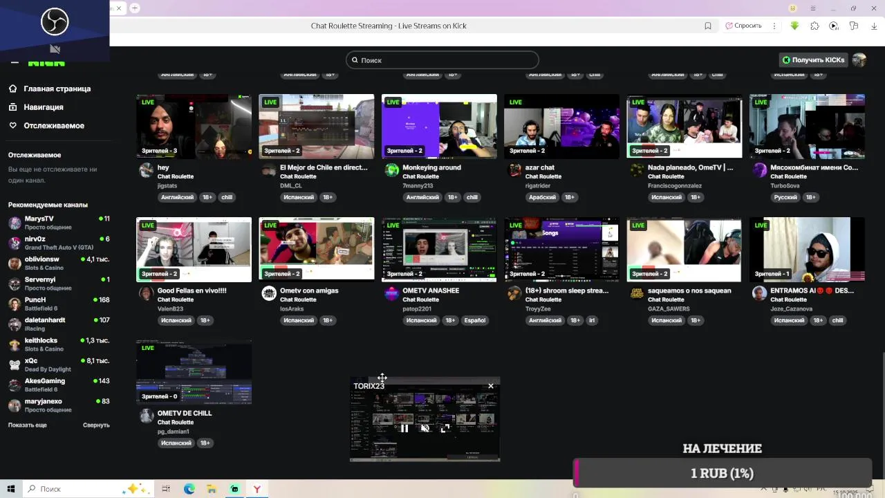Select the Арабский tag under azar chat
Viewport: 885px width, 498px height.
tap(541, 197)
